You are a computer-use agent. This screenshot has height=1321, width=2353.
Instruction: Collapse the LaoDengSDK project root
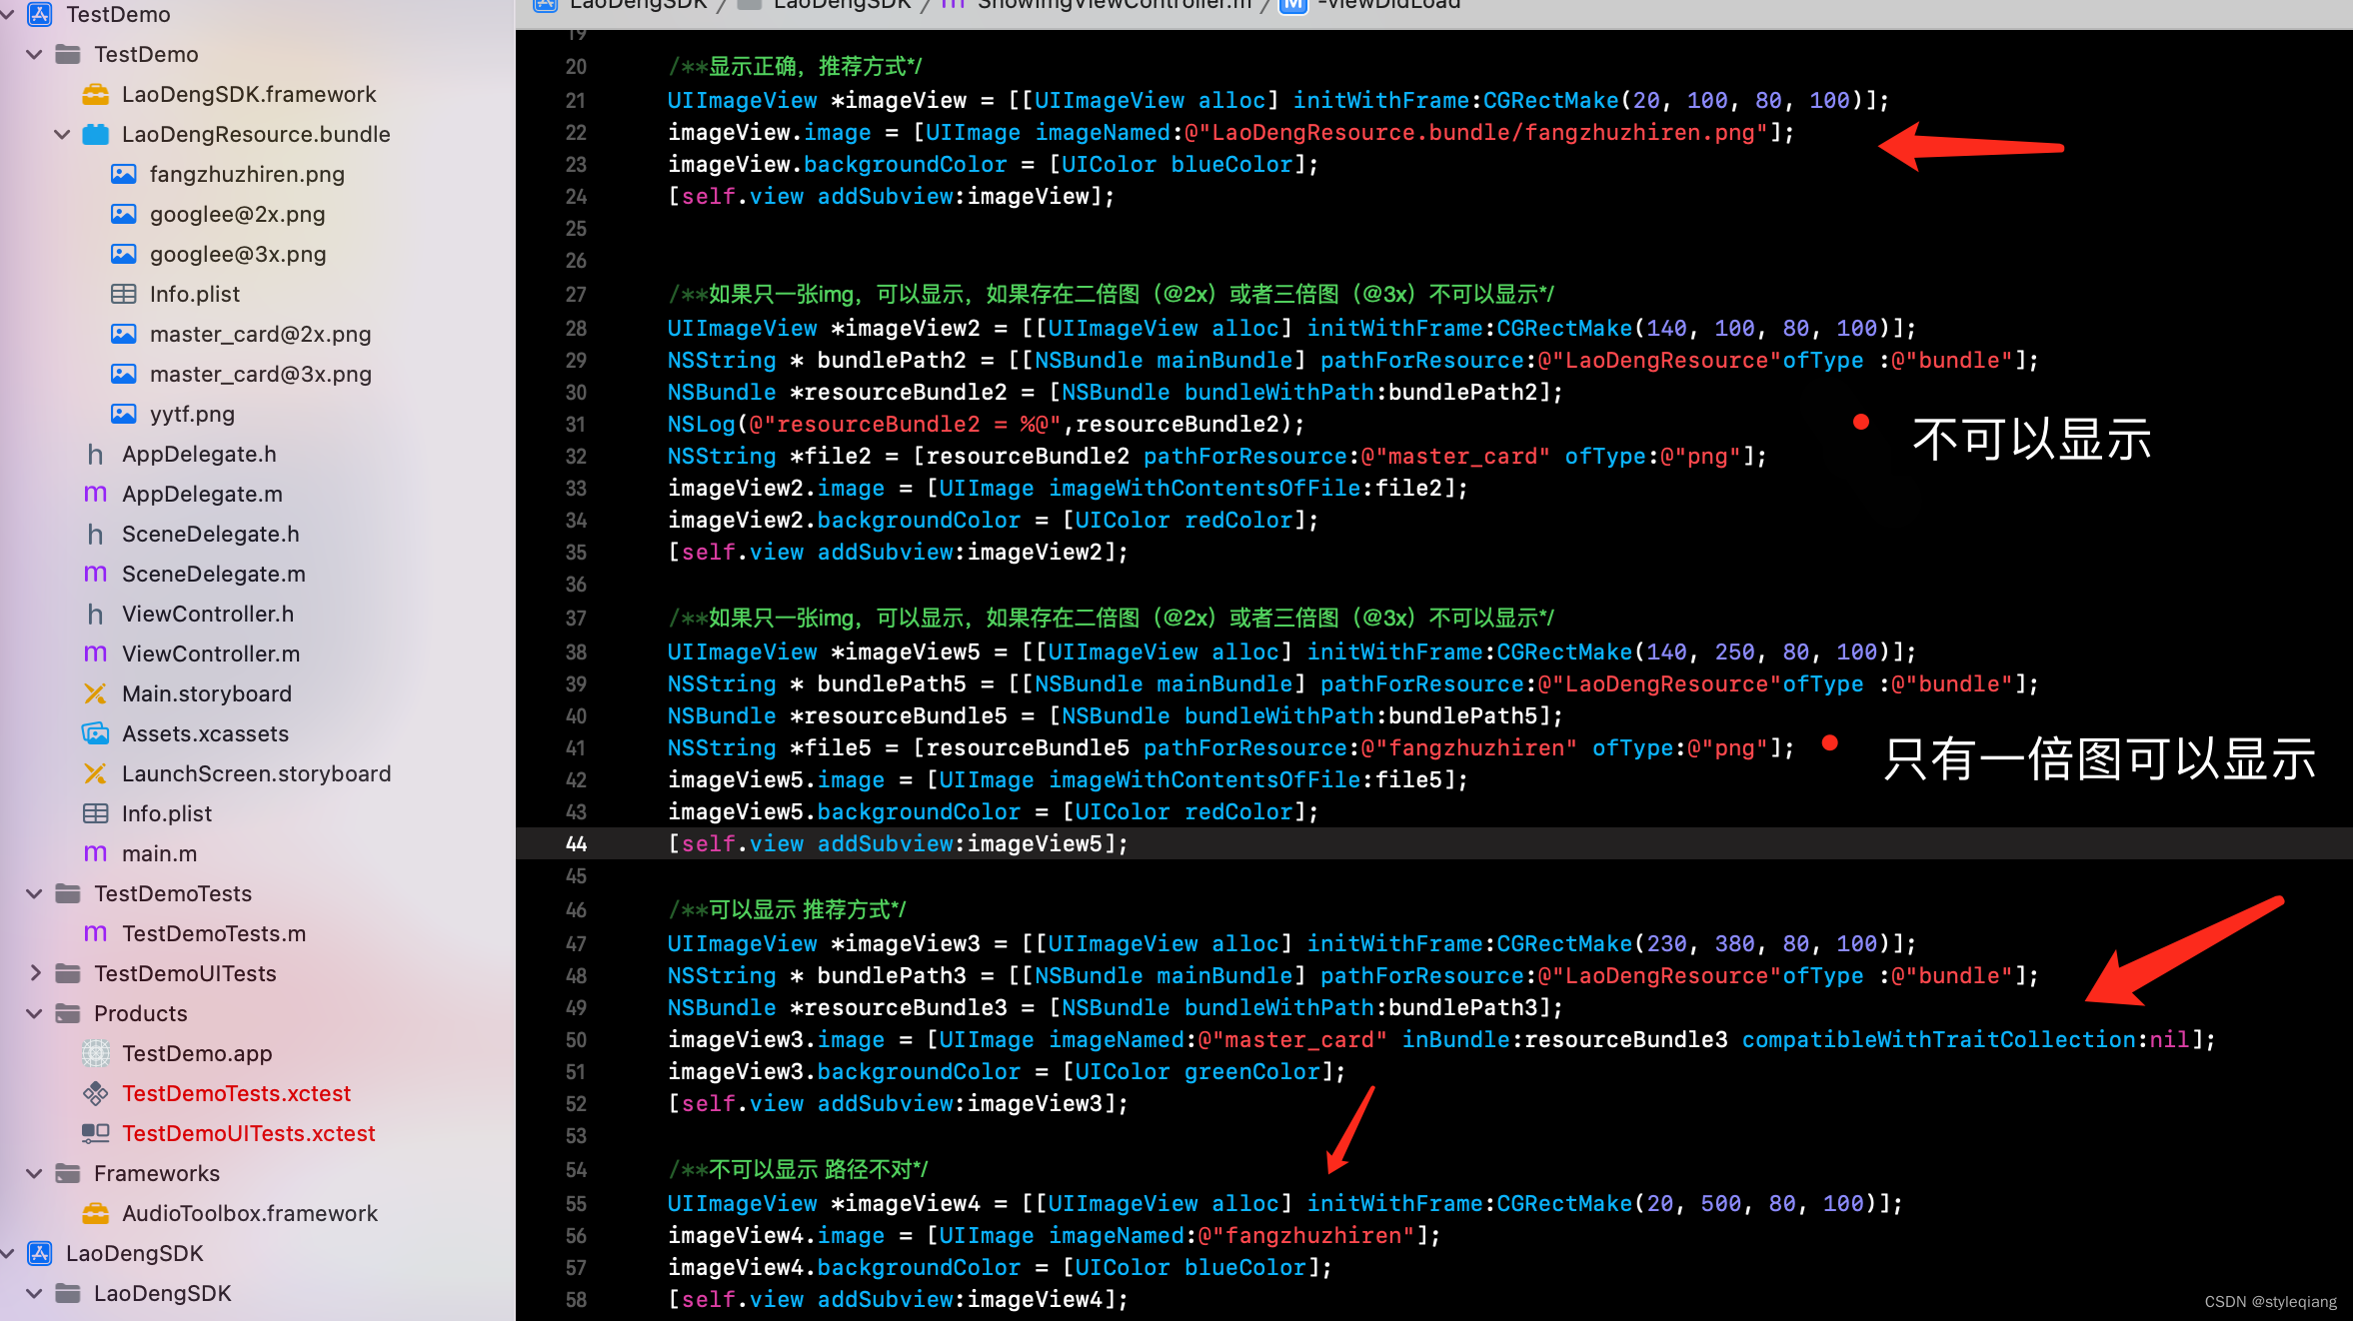click(x=8, y=1254)
